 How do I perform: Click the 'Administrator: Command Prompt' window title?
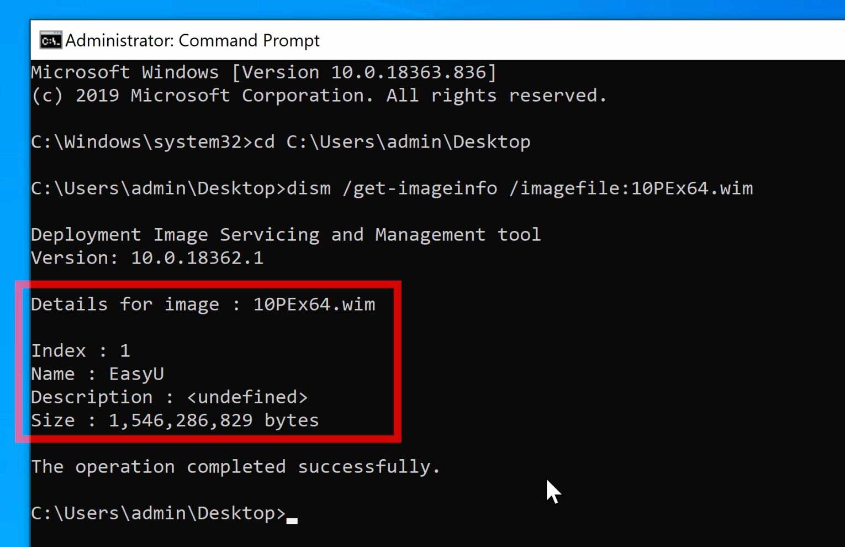[192, 40]
